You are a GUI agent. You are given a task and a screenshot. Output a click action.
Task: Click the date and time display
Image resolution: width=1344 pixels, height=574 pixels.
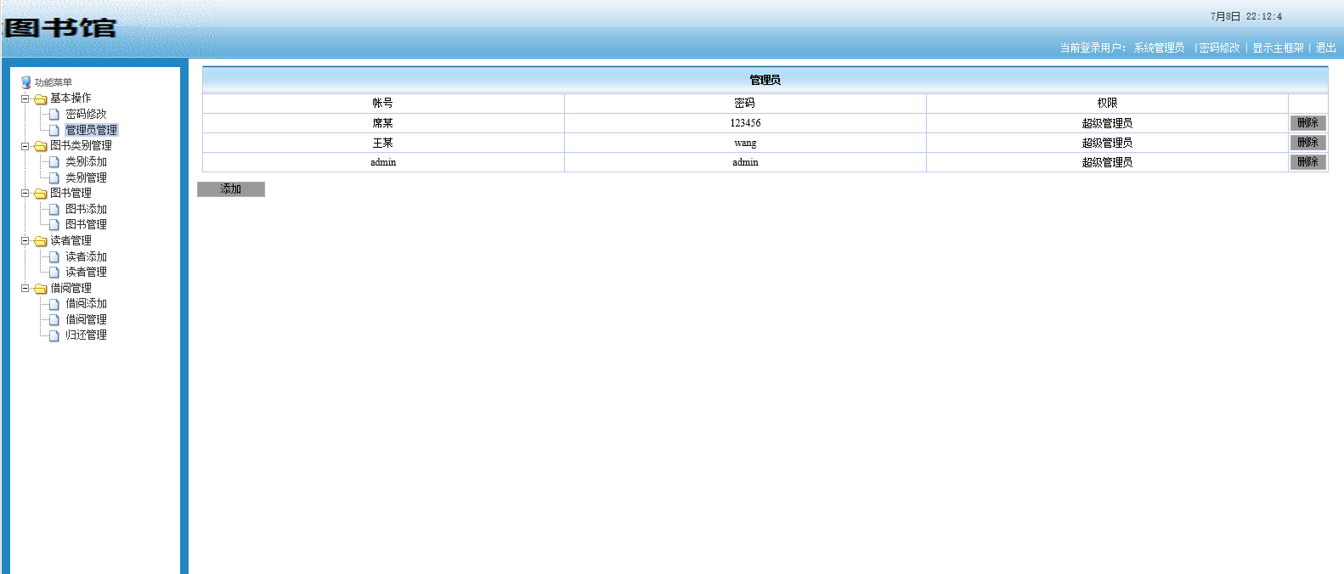pos(1246,17)
